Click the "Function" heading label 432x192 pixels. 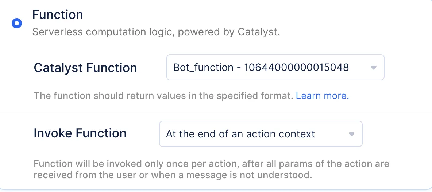tap(58, 15)
